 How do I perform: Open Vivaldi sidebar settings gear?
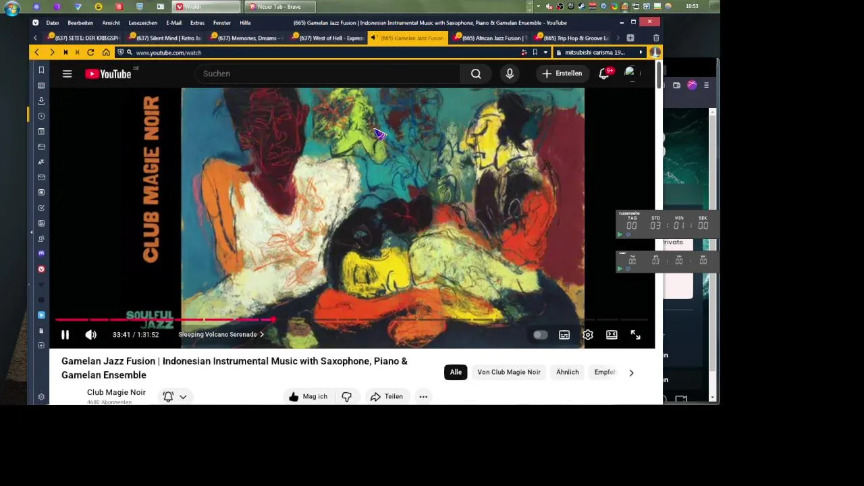click(x=41, y=397)
